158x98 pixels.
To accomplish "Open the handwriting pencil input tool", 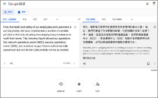I will 74,63.
